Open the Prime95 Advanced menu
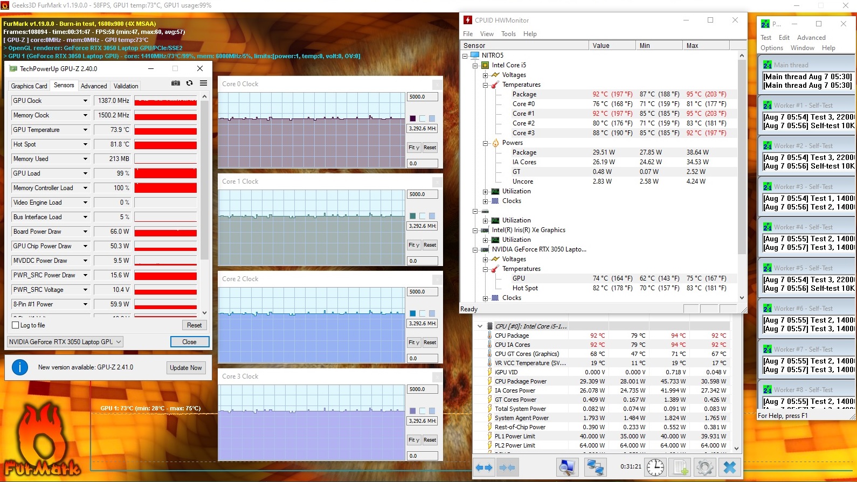 [x=811, y=37]
